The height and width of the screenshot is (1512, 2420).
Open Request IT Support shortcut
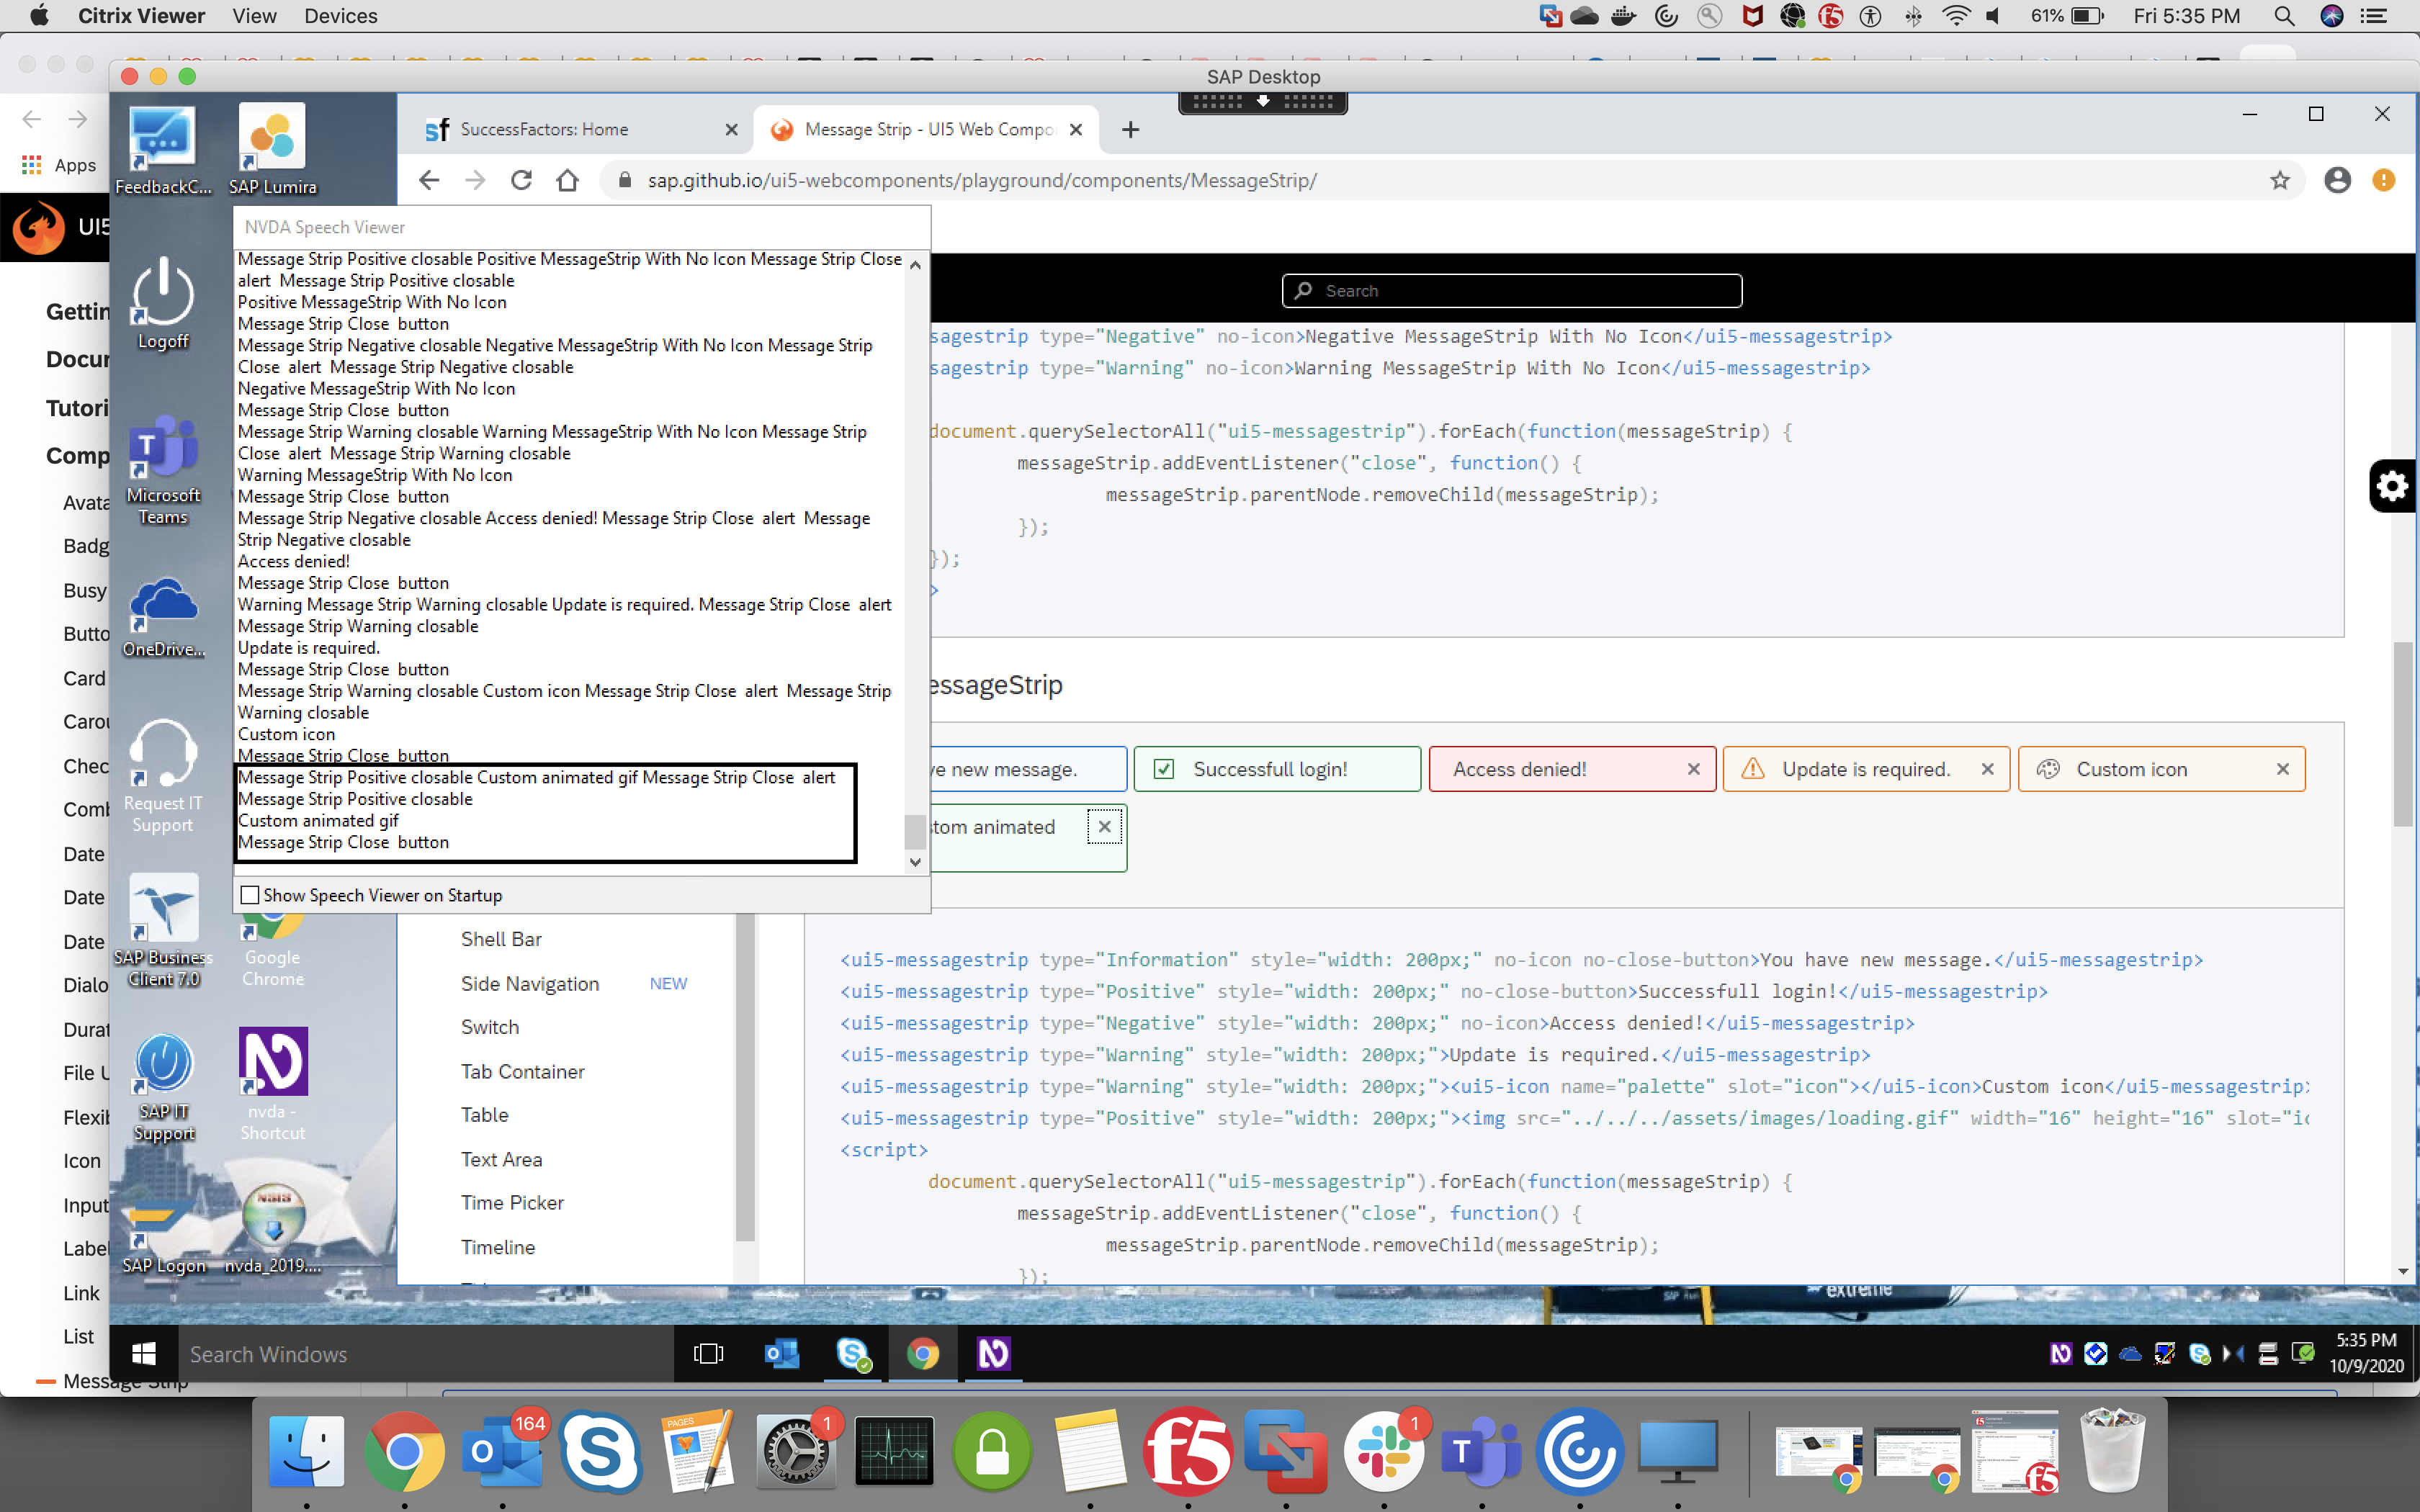pos(163,776)
